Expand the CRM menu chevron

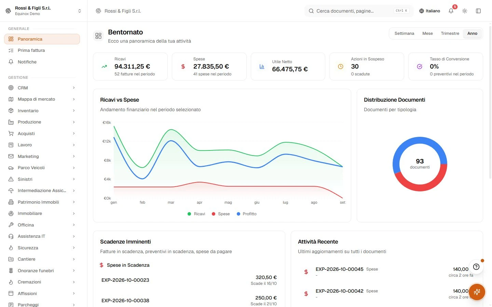74,88
